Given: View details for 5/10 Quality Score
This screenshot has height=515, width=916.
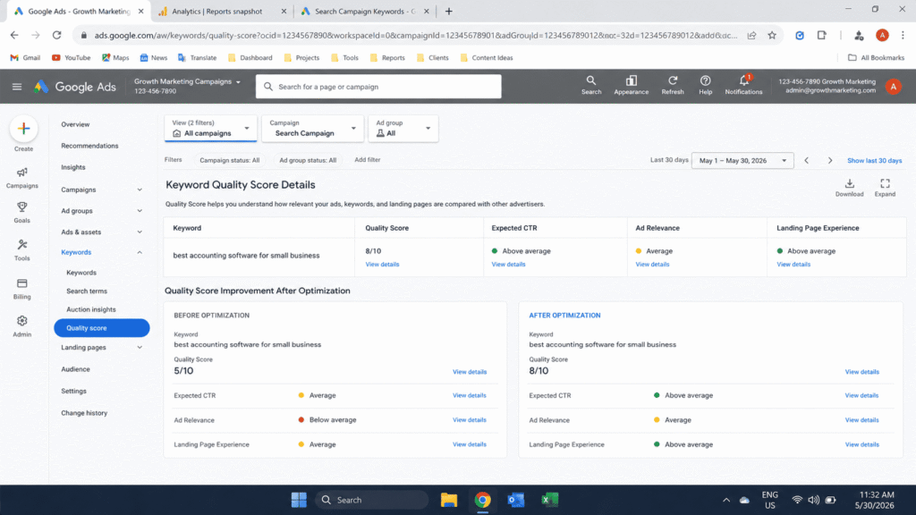Looking at the screenshot, I should [x=469, y=372].
